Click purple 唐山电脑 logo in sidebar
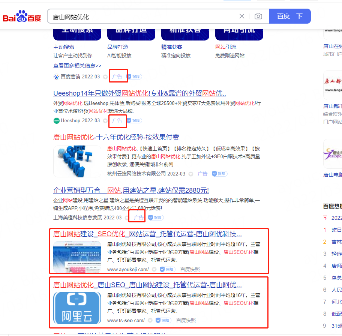The height and width of the screenshot is (336, 342). point(333,154)
